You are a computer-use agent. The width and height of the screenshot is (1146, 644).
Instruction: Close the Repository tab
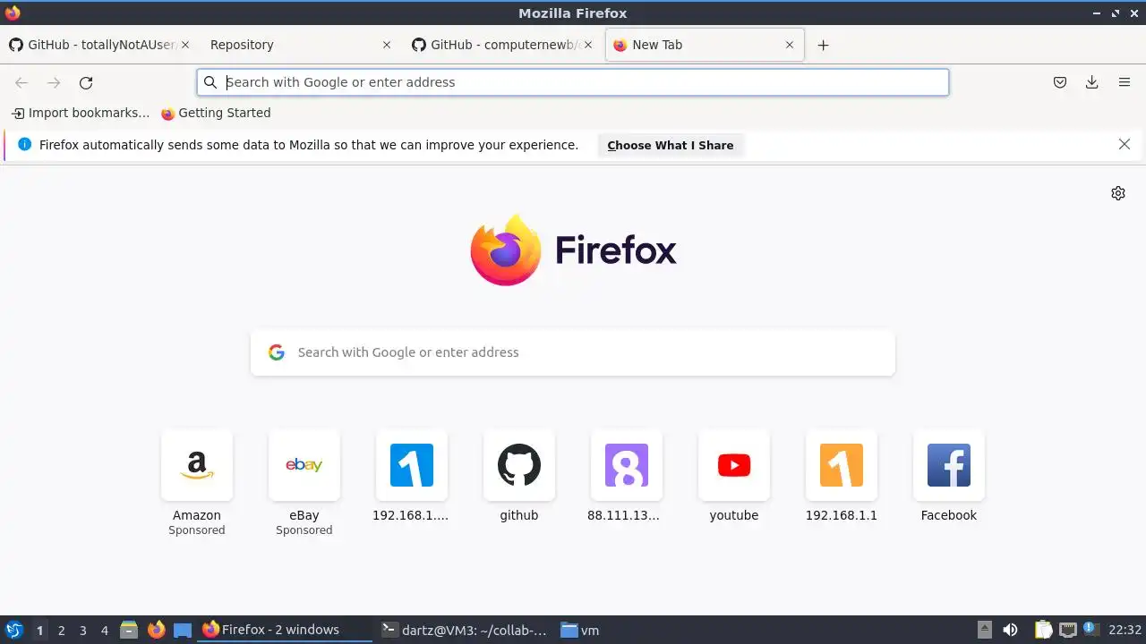[x=387, y=45]
